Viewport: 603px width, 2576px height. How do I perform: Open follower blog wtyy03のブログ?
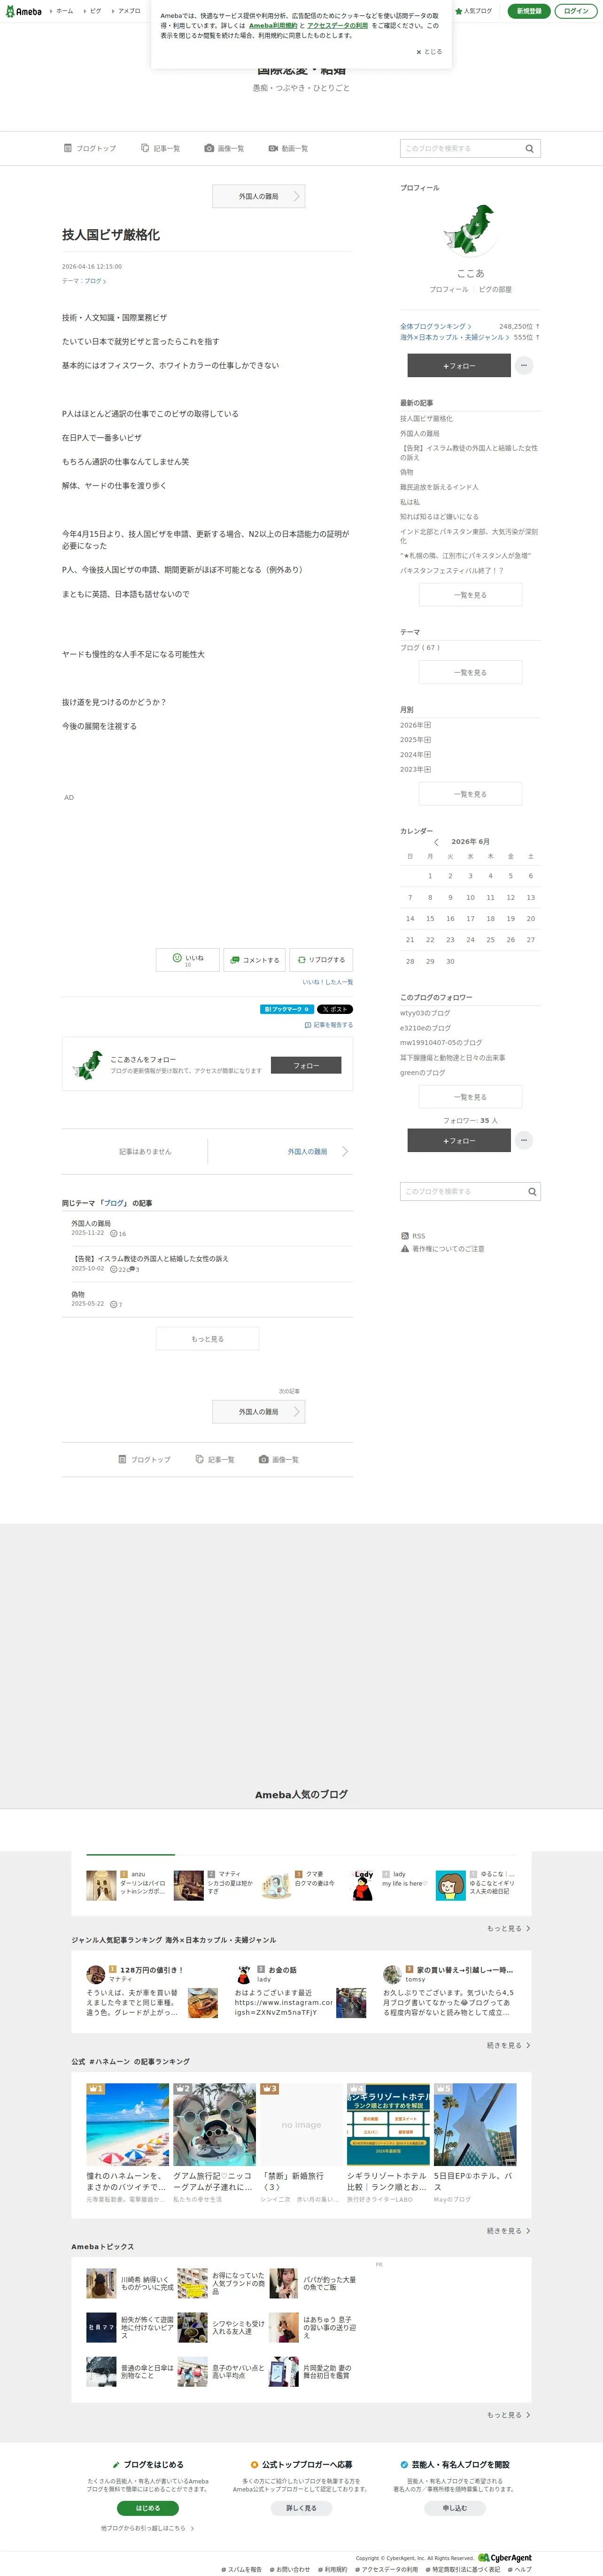(x=425, y=1013)
